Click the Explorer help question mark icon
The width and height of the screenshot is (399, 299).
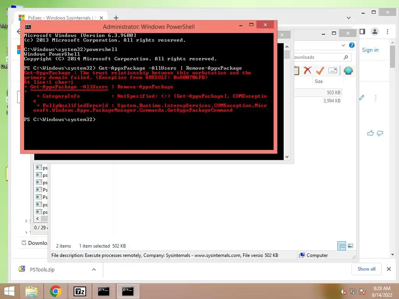click(x=352, y=45)
